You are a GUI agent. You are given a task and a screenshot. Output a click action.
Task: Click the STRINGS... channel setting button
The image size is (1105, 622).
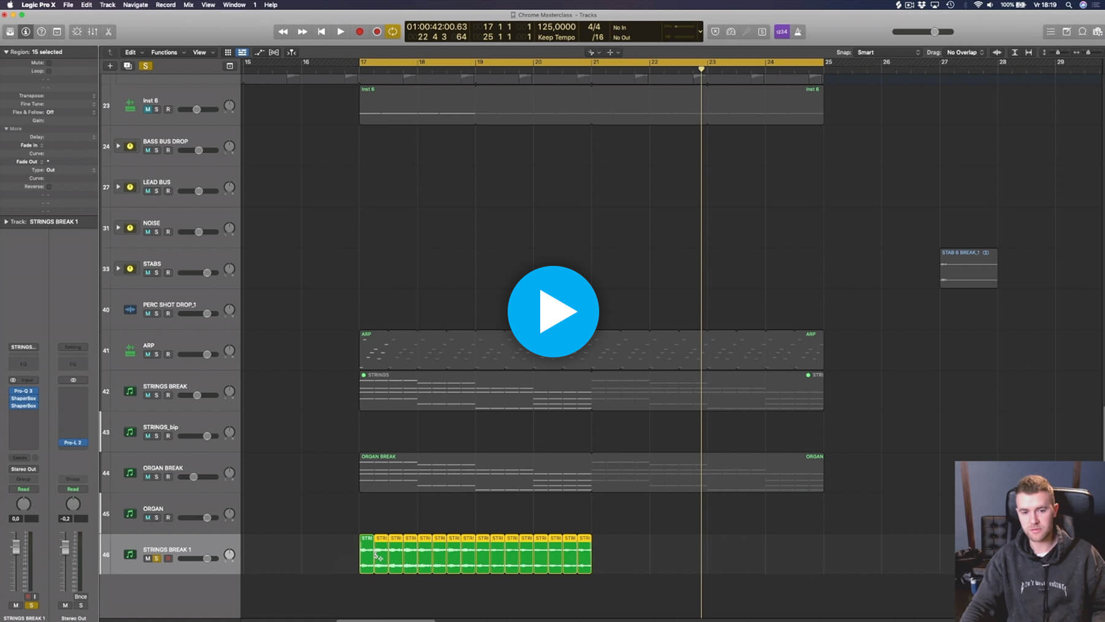(x=23, y=347)
